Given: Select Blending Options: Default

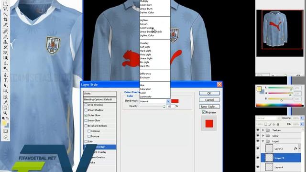Looking at the screenshot, I should click(x=100, y=99).
